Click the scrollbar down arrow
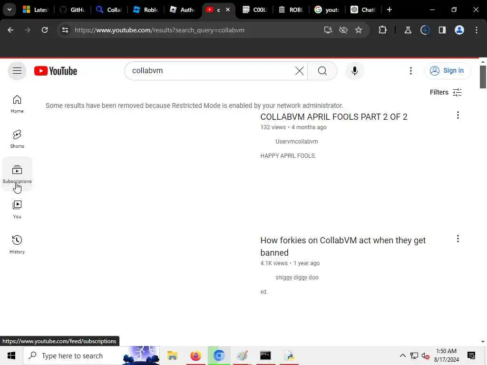 pyautogui.click(x=483, y=342)
